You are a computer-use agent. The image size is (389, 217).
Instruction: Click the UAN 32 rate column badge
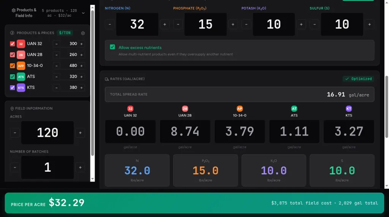(130, 108)
